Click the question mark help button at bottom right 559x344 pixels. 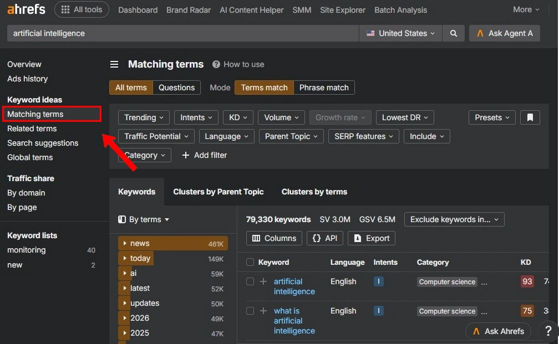tap(548, 331)
